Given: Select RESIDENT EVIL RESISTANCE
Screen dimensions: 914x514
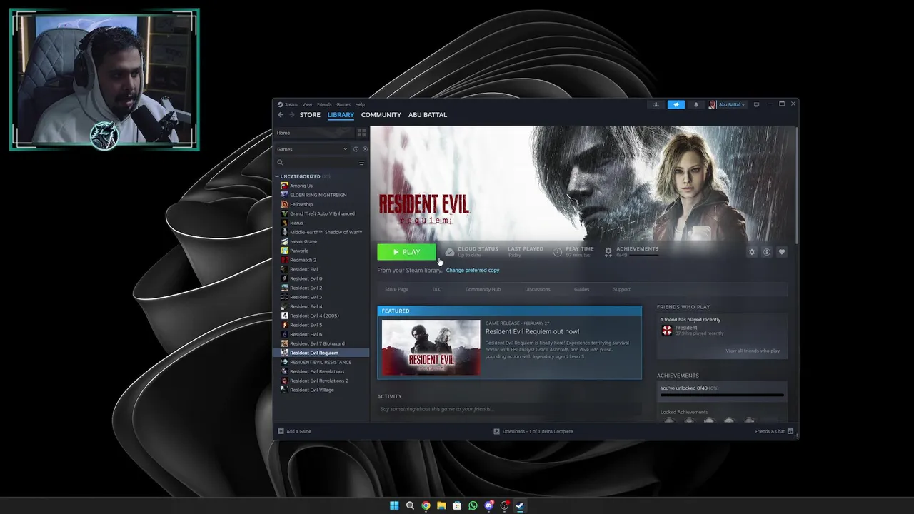Looking at the screenshot, I should tap(321, 362).
